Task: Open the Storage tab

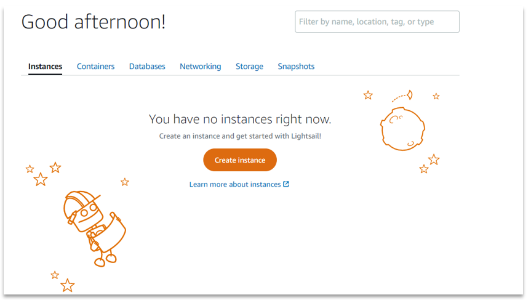Action: [x=249, y=67]
